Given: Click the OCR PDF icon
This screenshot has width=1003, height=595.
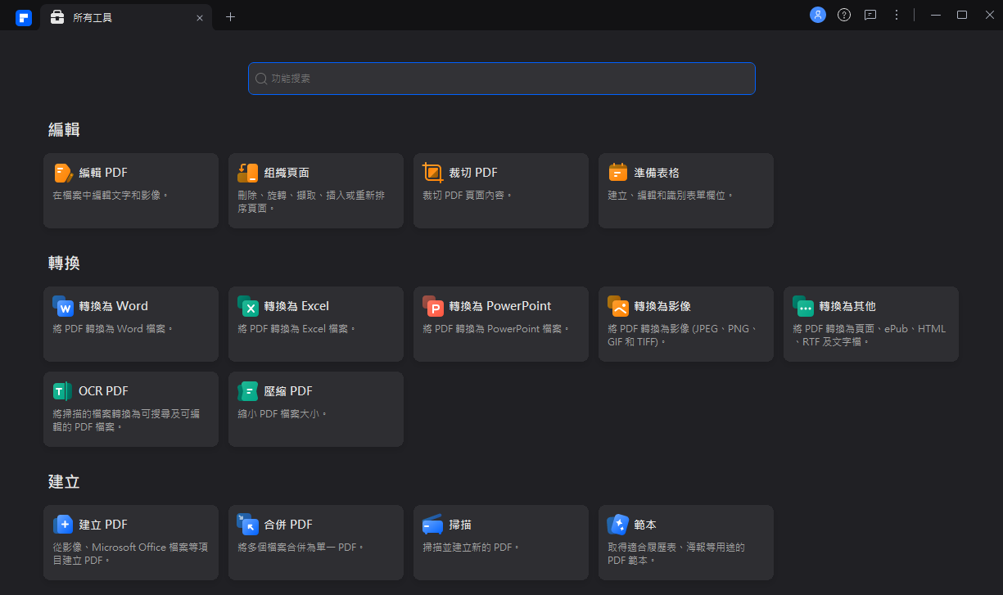Looking at the screenshot, I should (63, 391).
